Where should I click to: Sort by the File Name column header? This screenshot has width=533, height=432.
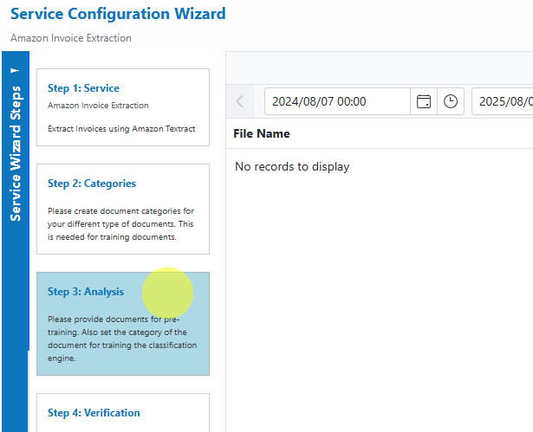coord(262,133)
